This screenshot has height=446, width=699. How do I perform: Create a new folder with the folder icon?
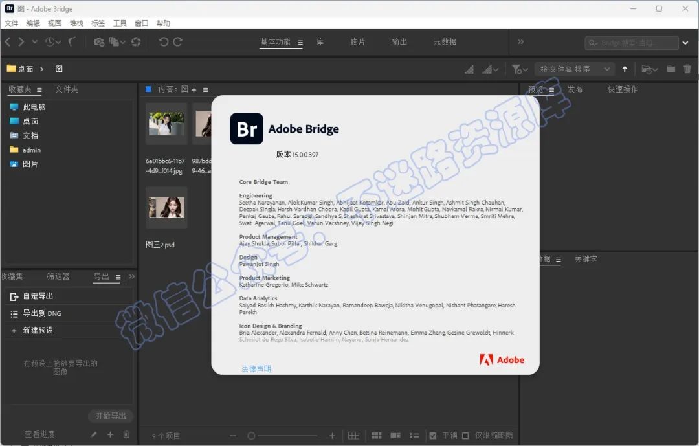[x=671, y=69]
